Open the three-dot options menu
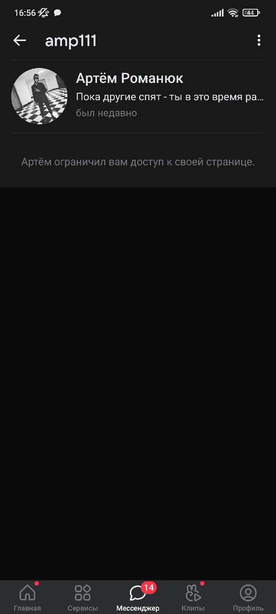This screenshot has width=276, height=614. pos(259,40)
